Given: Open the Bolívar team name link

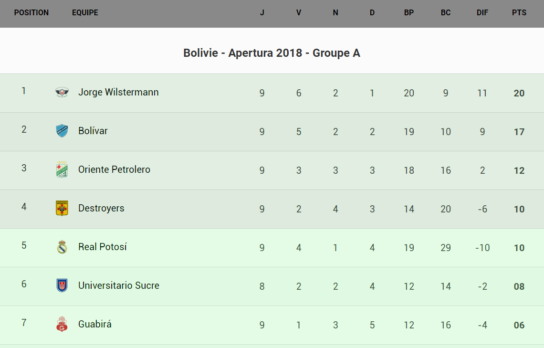Looking at the screenshot, I should (93, 131).
